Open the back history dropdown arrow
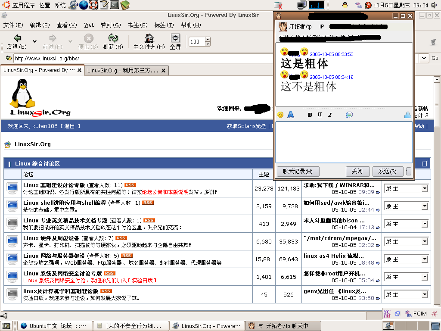 (34, 41)
